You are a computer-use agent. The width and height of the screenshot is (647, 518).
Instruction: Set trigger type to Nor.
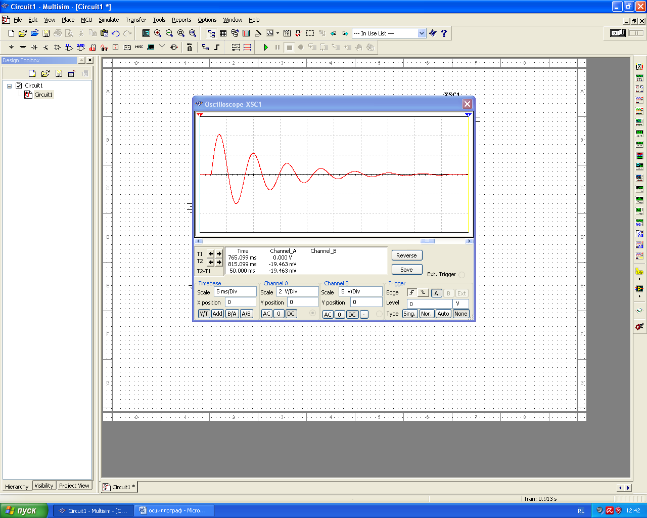point(427,314)
